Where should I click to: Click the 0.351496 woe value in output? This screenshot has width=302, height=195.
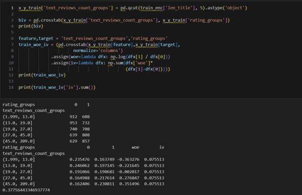(x=129, y=184)
